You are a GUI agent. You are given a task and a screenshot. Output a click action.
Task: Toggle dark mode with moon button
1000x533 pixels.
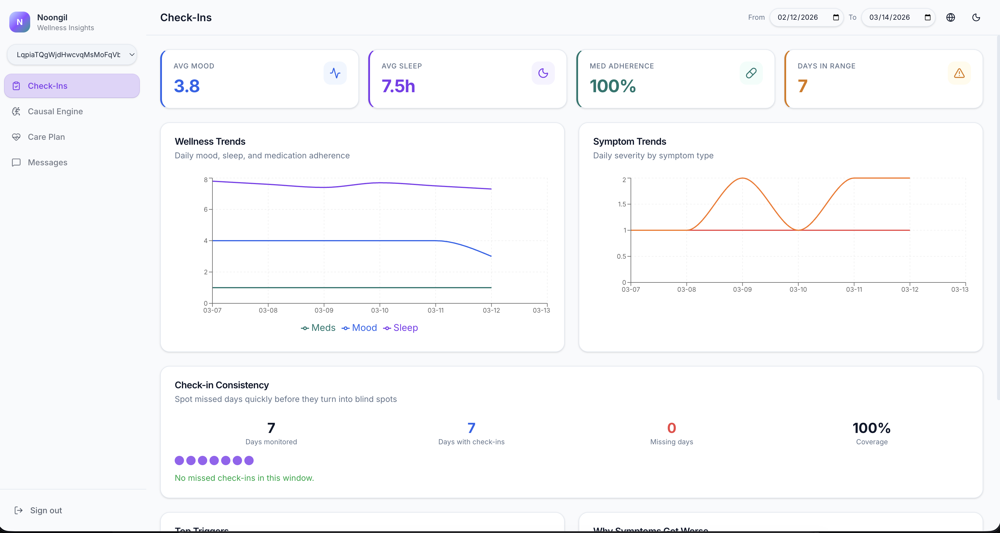pyautogui.click(x=976, y=17)
